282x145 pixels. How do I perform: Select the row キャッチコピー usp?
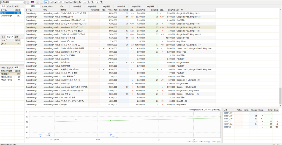point(120,41)
